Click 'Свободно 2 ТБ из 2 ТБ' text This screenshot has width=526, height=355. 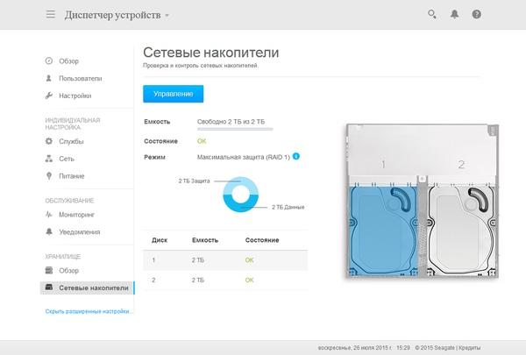[231, 122]
